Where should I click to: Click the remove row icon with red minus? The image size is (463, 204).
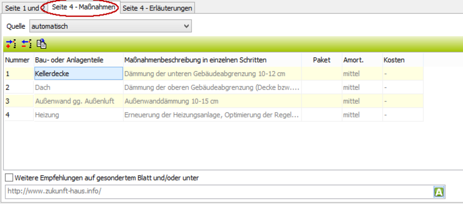[x=26, y=44]
